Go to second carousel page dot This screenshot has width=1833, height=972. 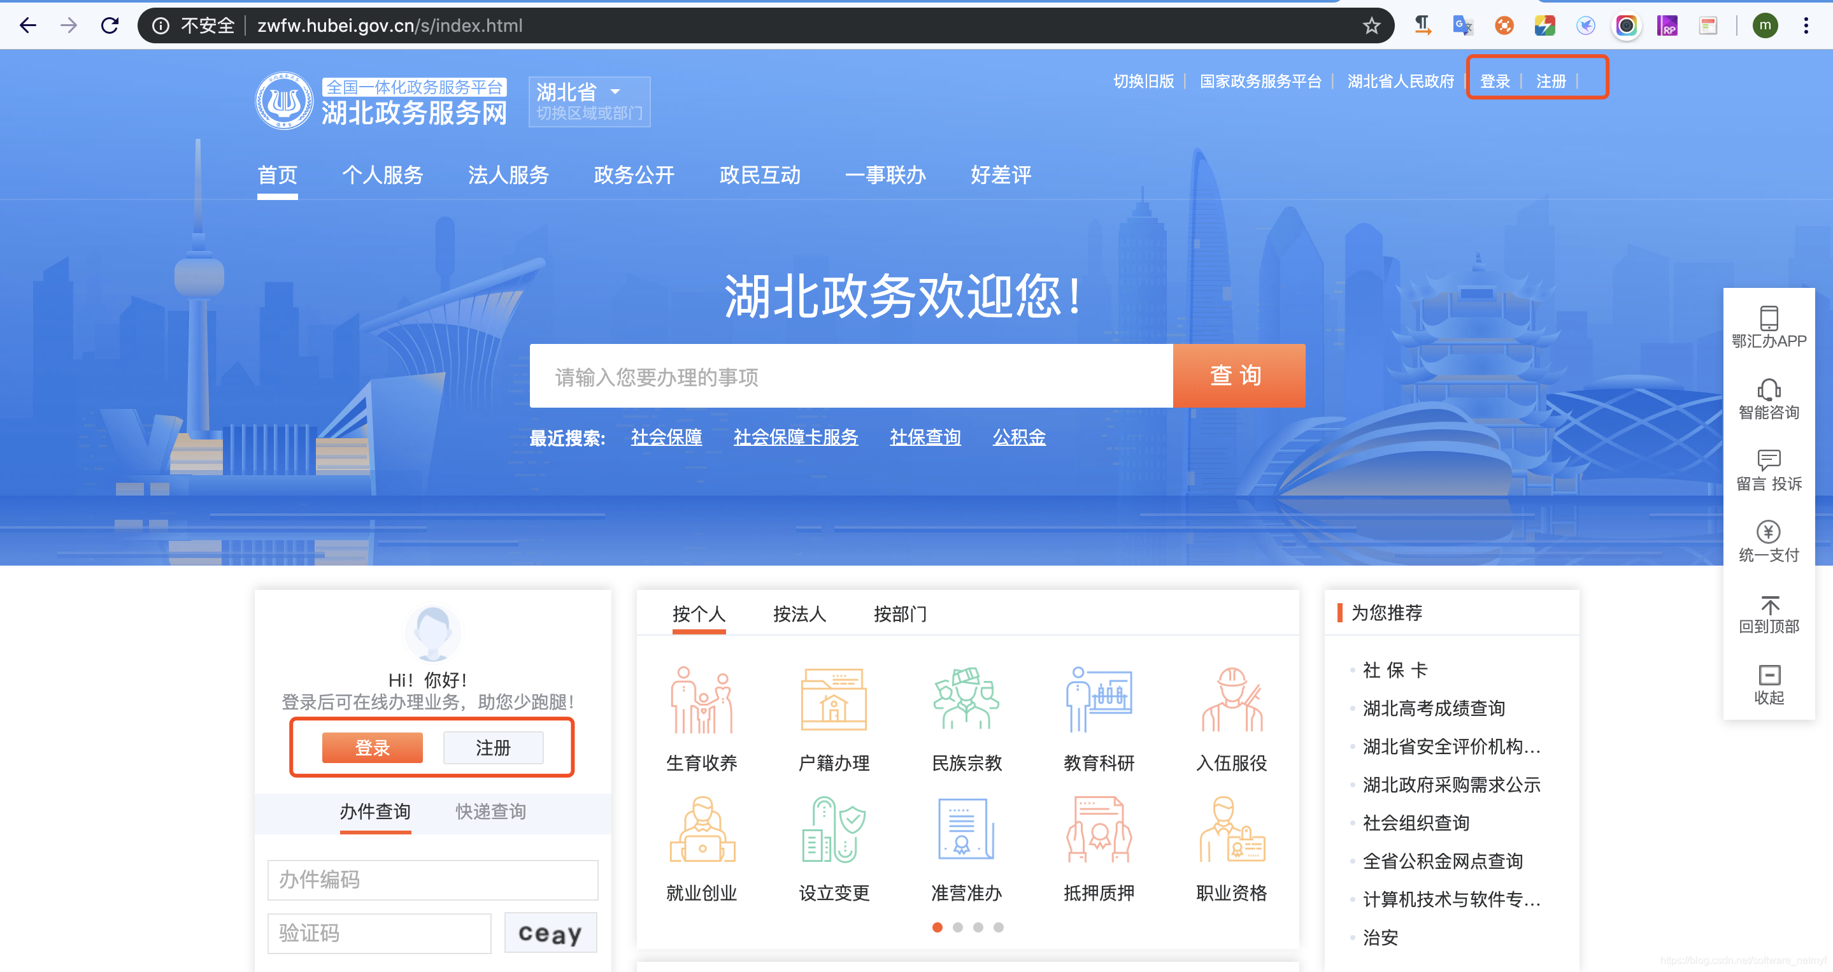[x=958, y=927]
